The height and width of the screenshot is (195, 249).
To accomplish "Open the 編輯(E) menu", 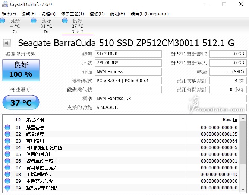I will pyautogui.click(x=28, y=14).
